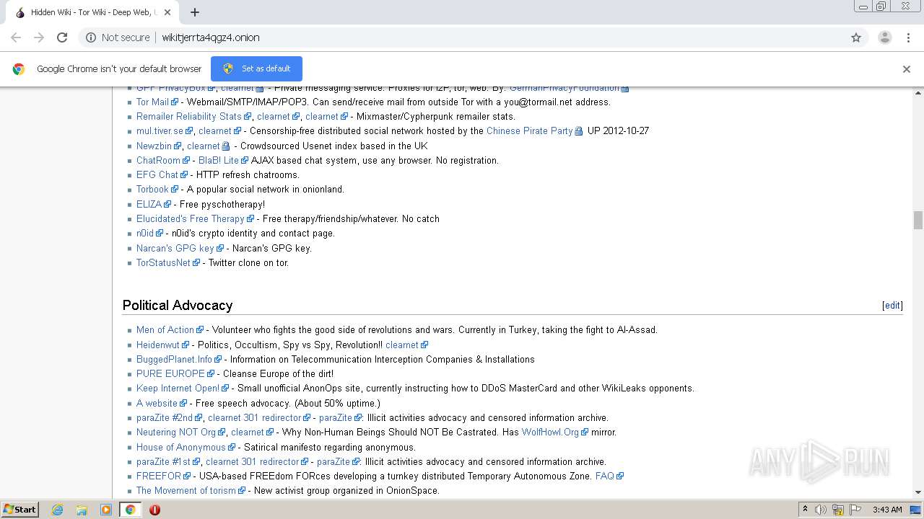Bookmark this page with the star icon
Viewport: 924px width, 519px height.
[856, 37]
